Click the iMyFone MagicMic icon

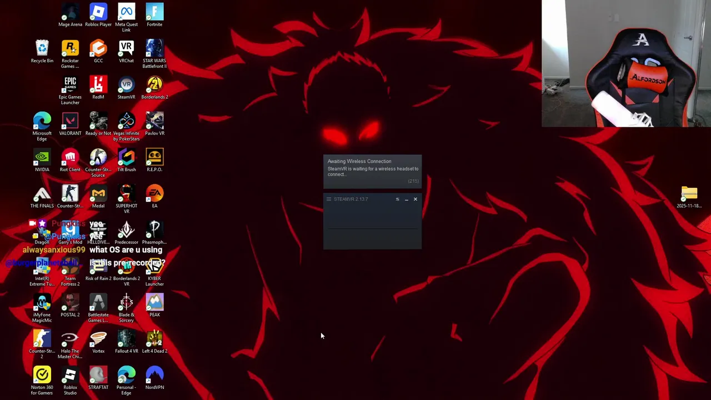click(42, 308)
